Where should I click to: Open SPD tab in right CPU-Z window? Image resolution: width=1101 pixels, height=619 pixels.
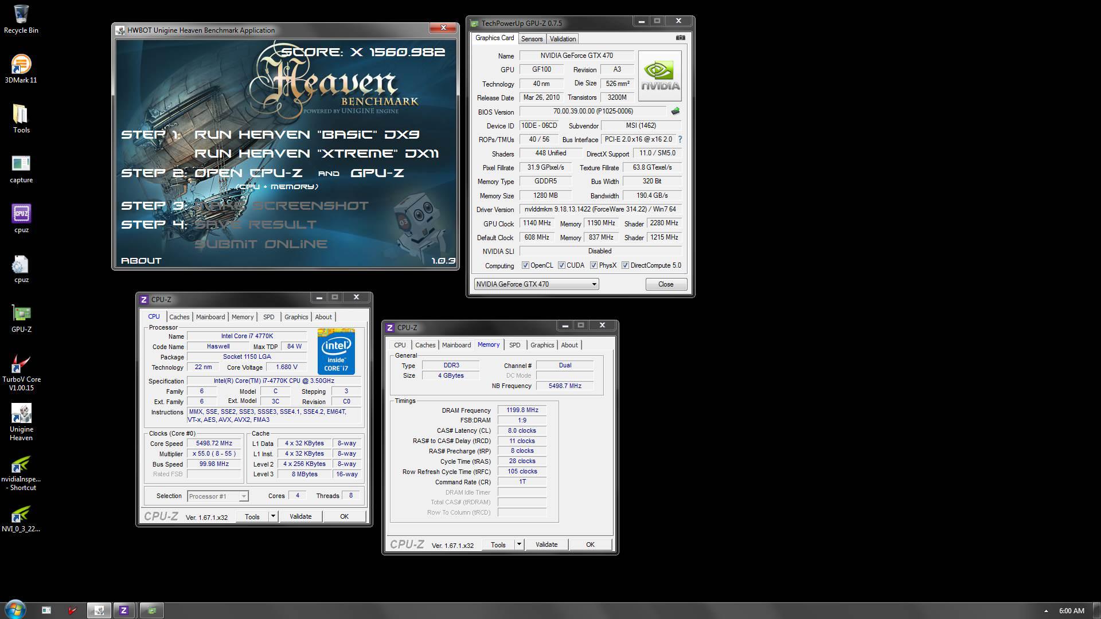[515, 345]
